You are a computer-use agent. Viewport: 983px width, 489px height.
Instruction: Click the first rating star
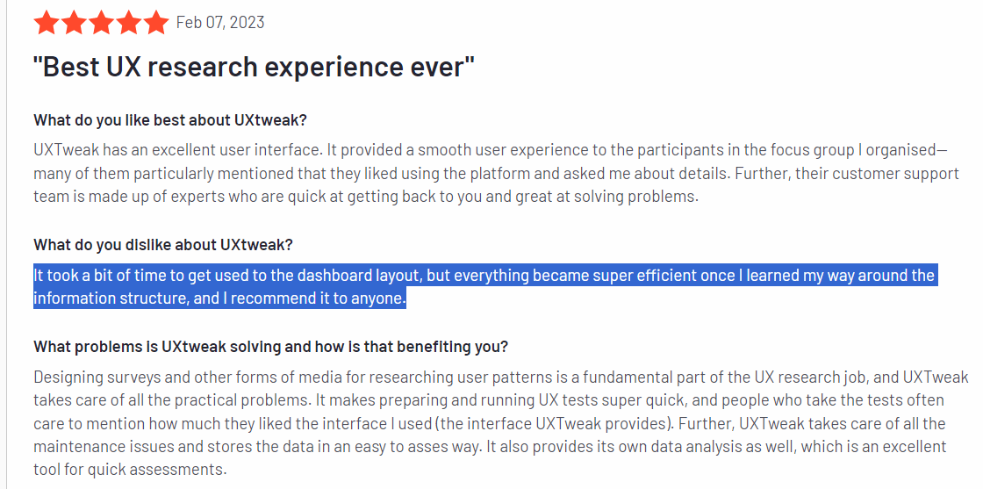click(46, 23)
